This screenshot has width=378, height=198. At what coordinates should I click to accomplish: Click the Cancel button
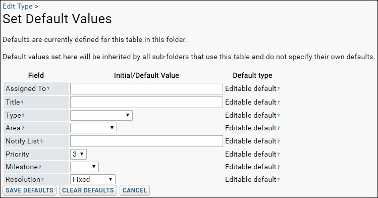135,190
